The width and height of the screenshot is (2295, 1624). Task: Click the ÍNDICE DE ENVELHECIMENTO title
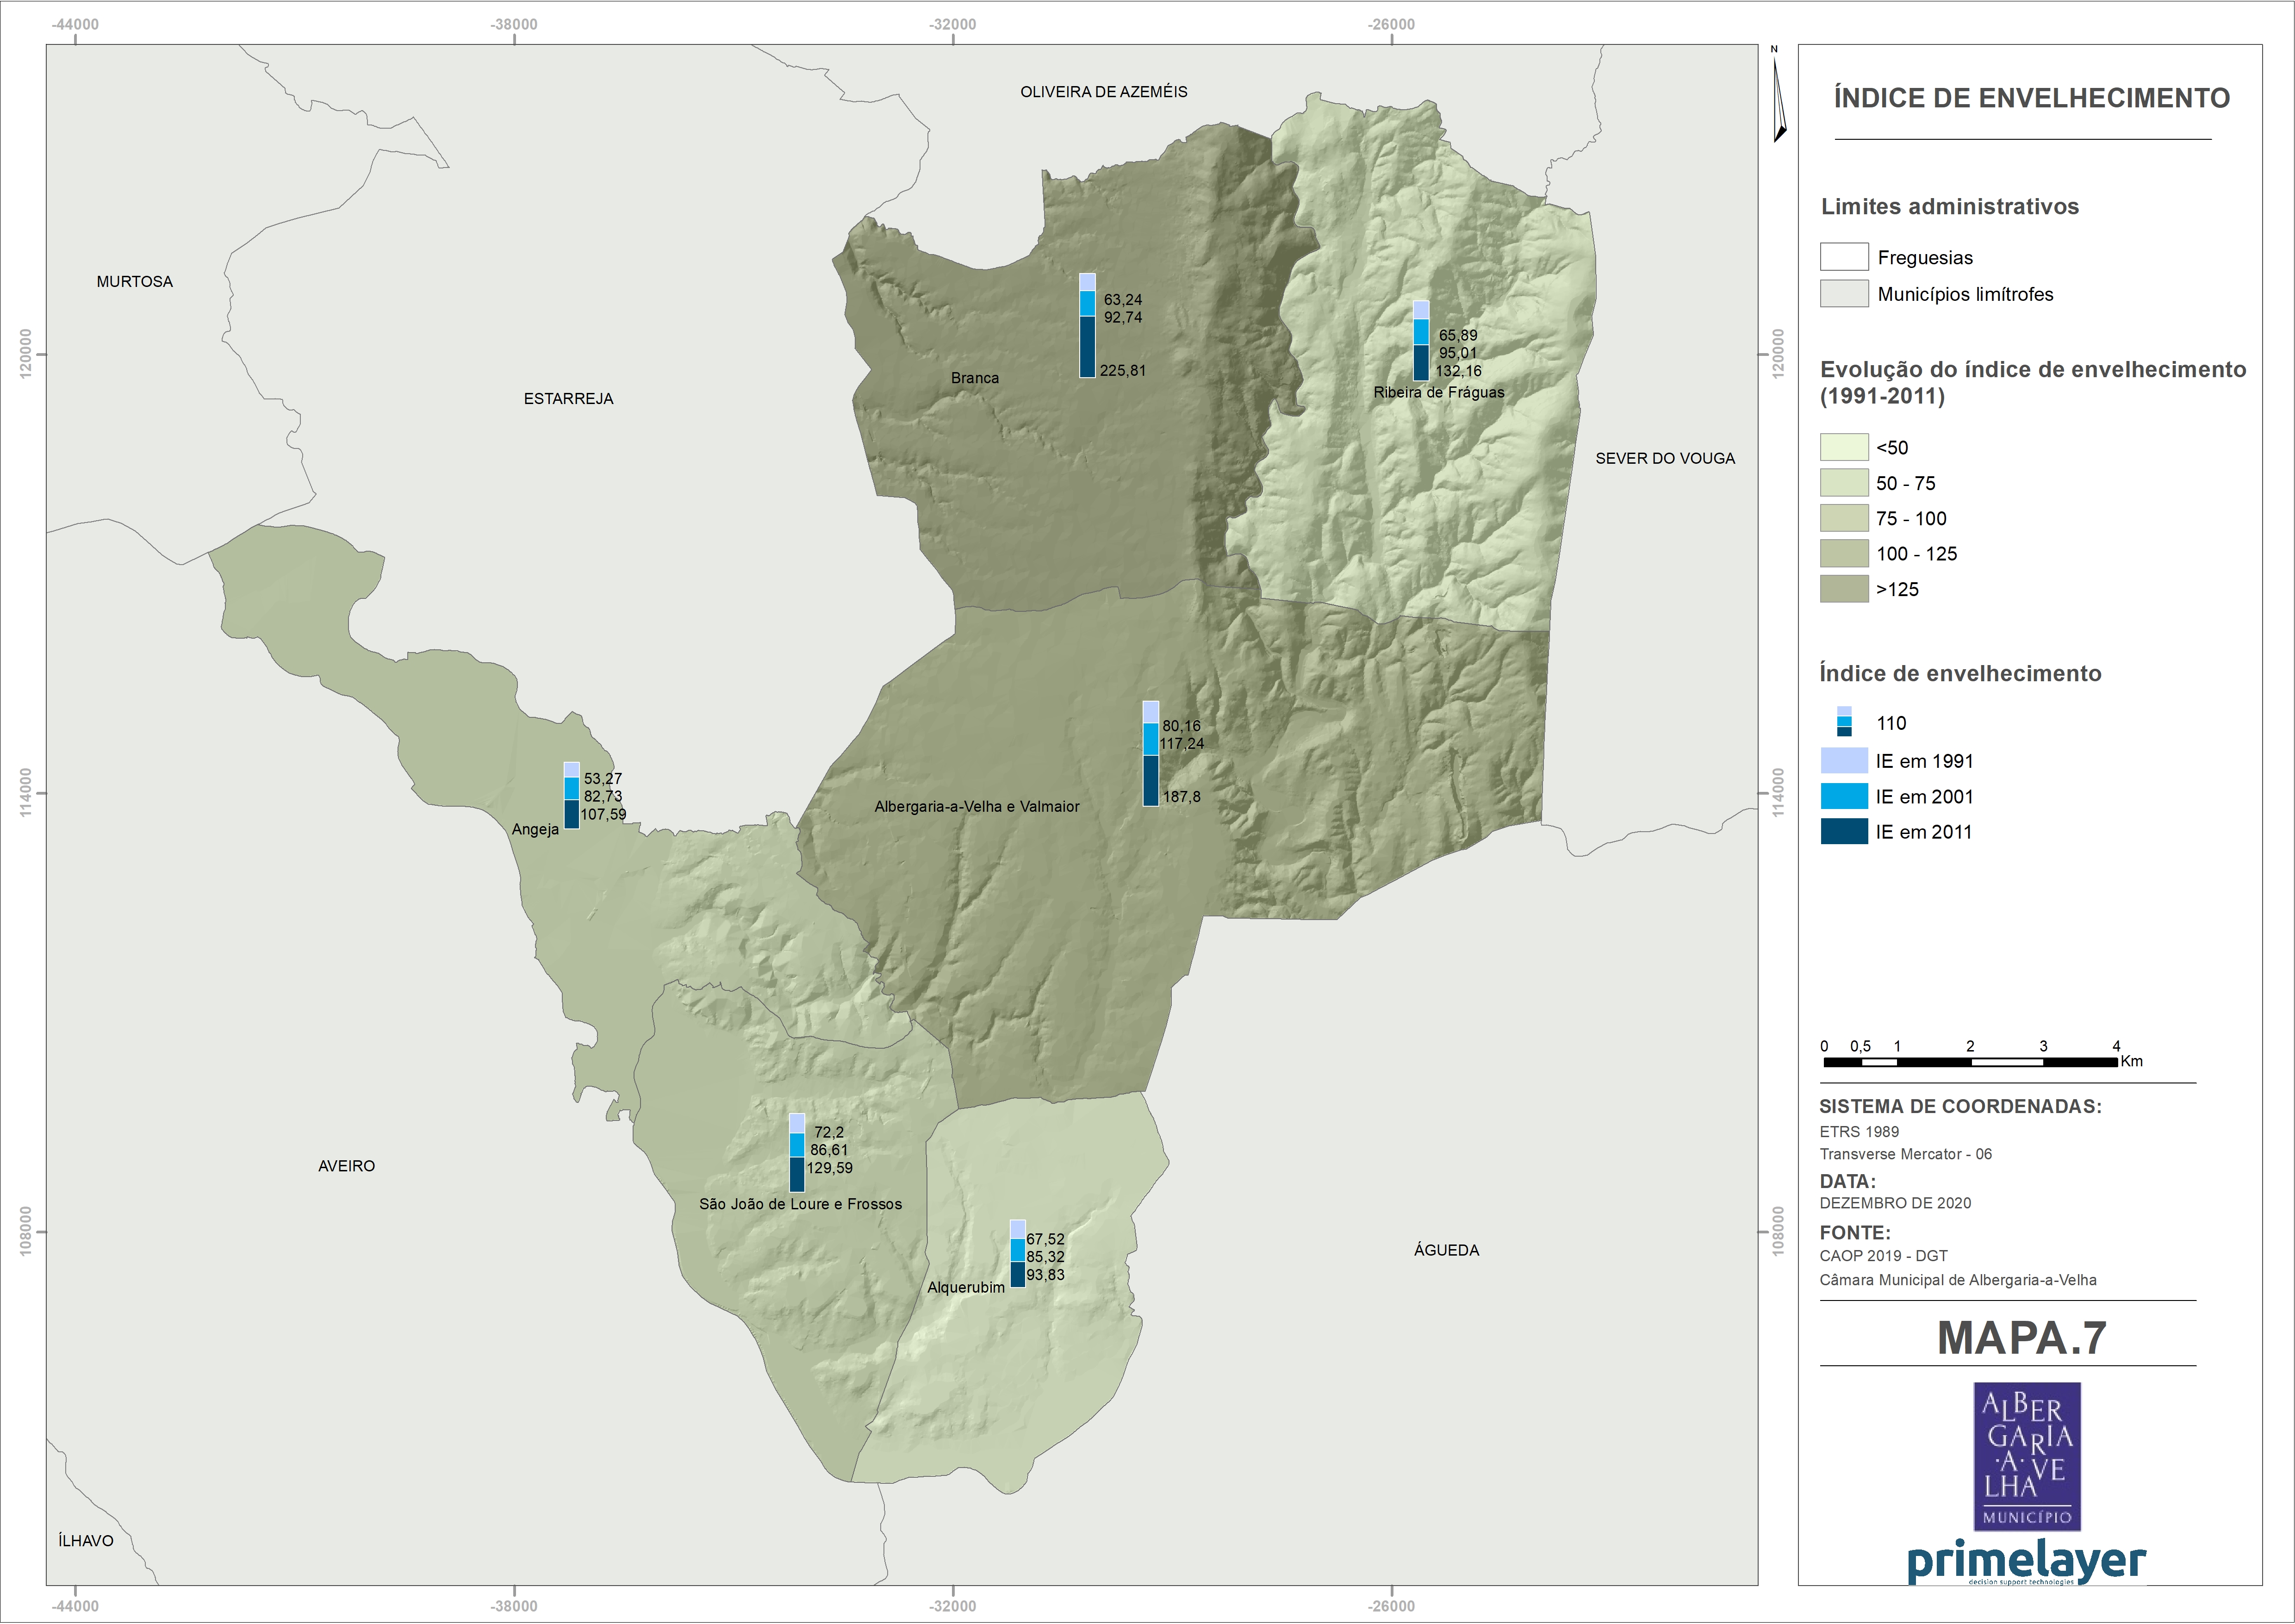[x=2032, y=98]
